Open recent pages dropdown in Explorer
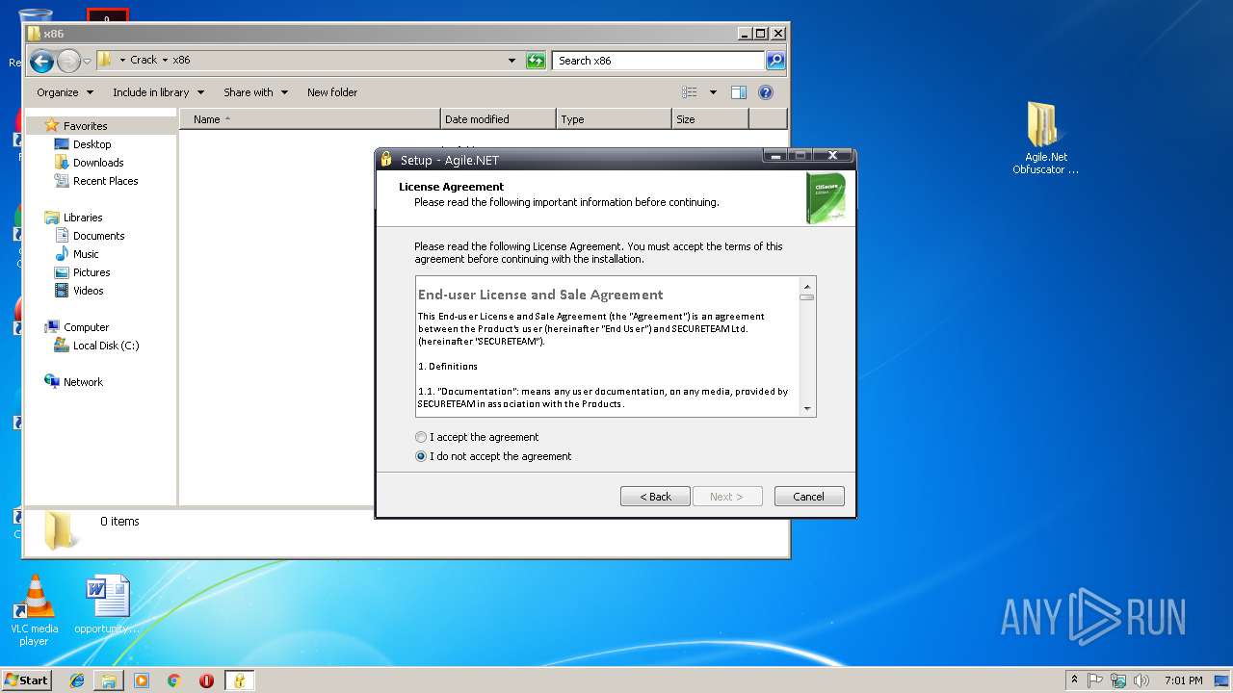1233x693 pixels. [88, 62]
